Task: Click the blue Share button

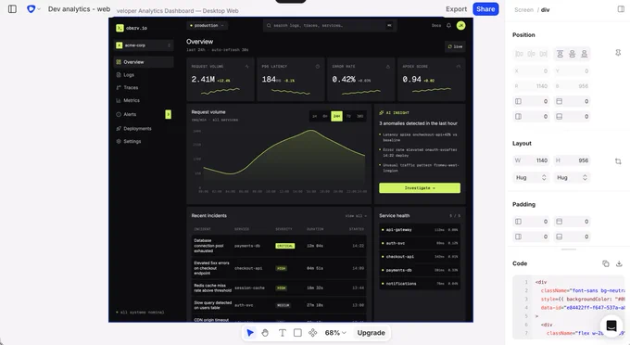Action: (x=485, y=9)
